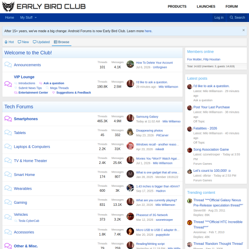249x249 pixels.
Task: Click the Wearables forum bubble icon
Action: click(x=8, y=188)
